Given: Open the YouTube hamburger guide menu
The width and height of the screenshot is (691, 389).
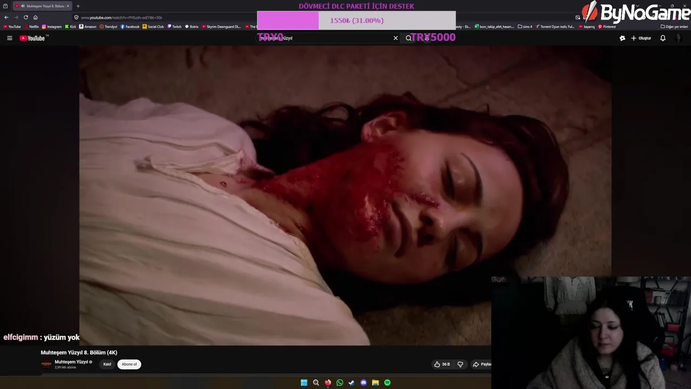Looking at the screenshot, I should tap(9, 38).
